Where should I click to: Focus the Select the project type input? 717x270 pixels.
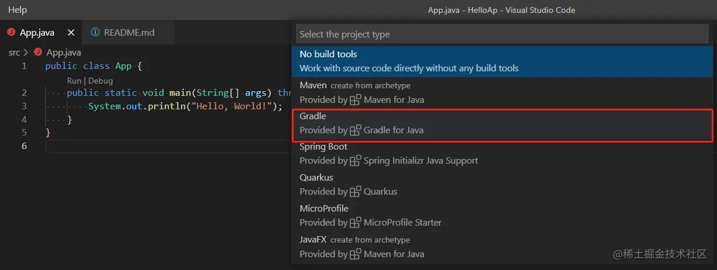[x=503, y=34]
